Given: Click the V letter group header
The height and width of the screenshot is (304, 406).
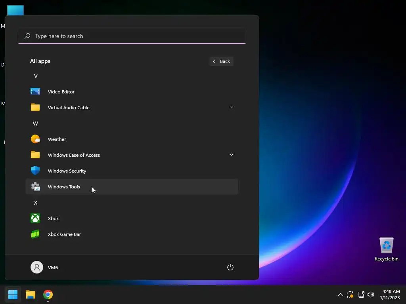Looking at the screenshot, I should (x=36, y=76).
